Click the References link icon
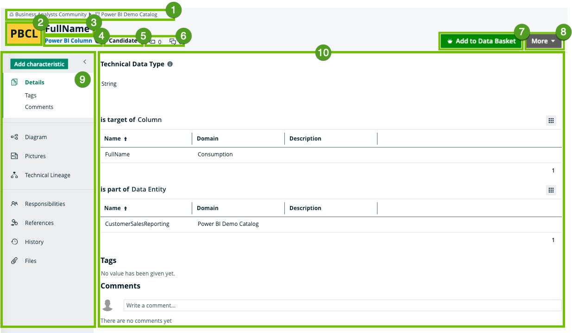 (x=14, y=223)
